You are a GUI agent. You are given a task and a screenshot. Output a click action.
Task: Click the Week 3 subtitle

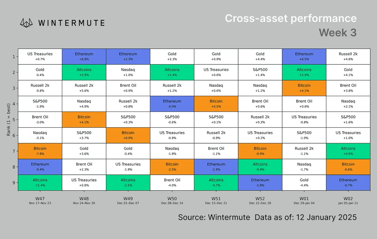(x=337, y=32)
